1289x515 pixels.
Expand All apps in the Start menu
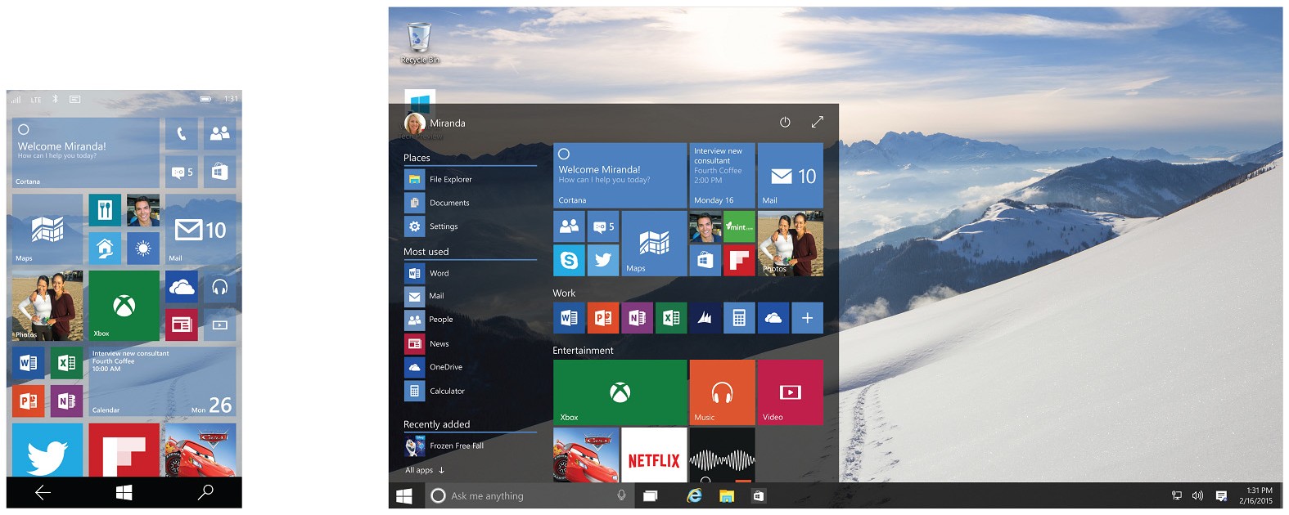pyautogui.click(x=425, y=470)
